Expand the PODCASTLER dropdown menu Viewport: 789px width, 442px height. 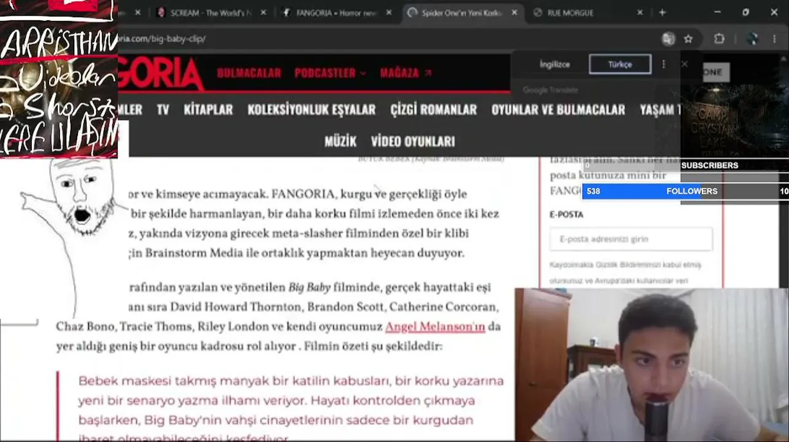pos(330,73)
